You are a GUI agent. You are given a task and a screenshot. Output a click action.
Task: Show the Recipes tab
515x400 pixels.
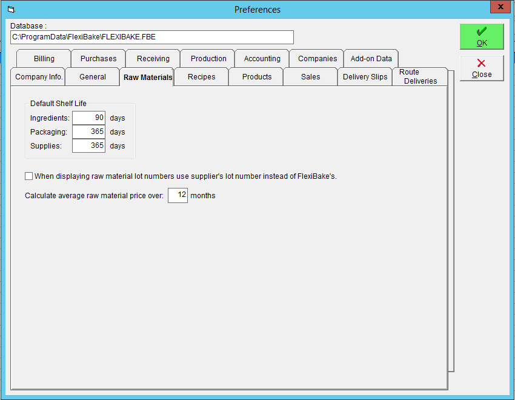(x=201, y=77)
